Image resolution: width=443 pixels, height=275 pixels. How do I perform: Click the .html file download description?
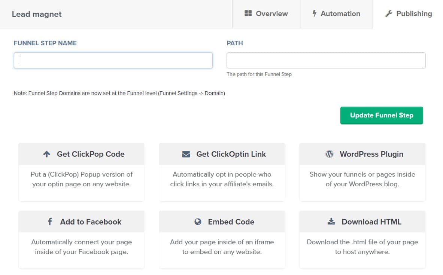pos(362,247)
